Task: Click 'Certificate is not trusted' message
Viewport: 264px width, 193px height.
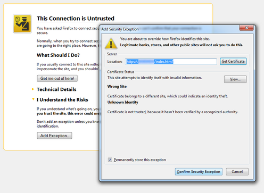Action: click(x=172, y=112)
